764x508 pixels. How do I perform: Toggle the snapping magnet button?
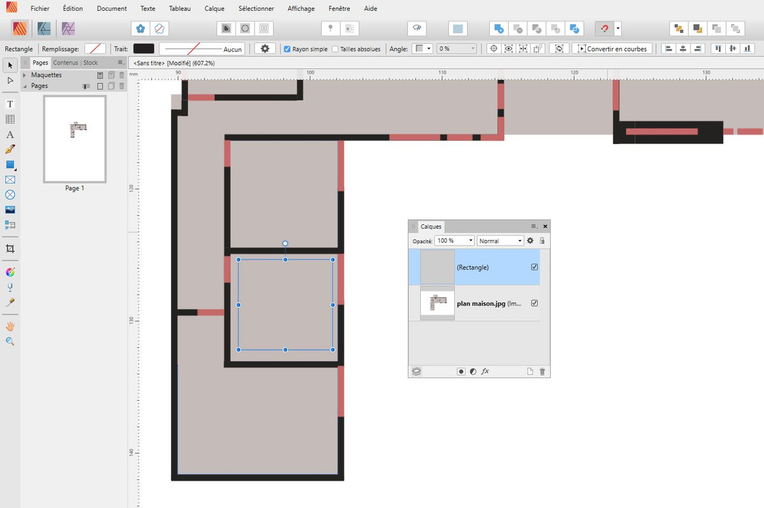604,29
